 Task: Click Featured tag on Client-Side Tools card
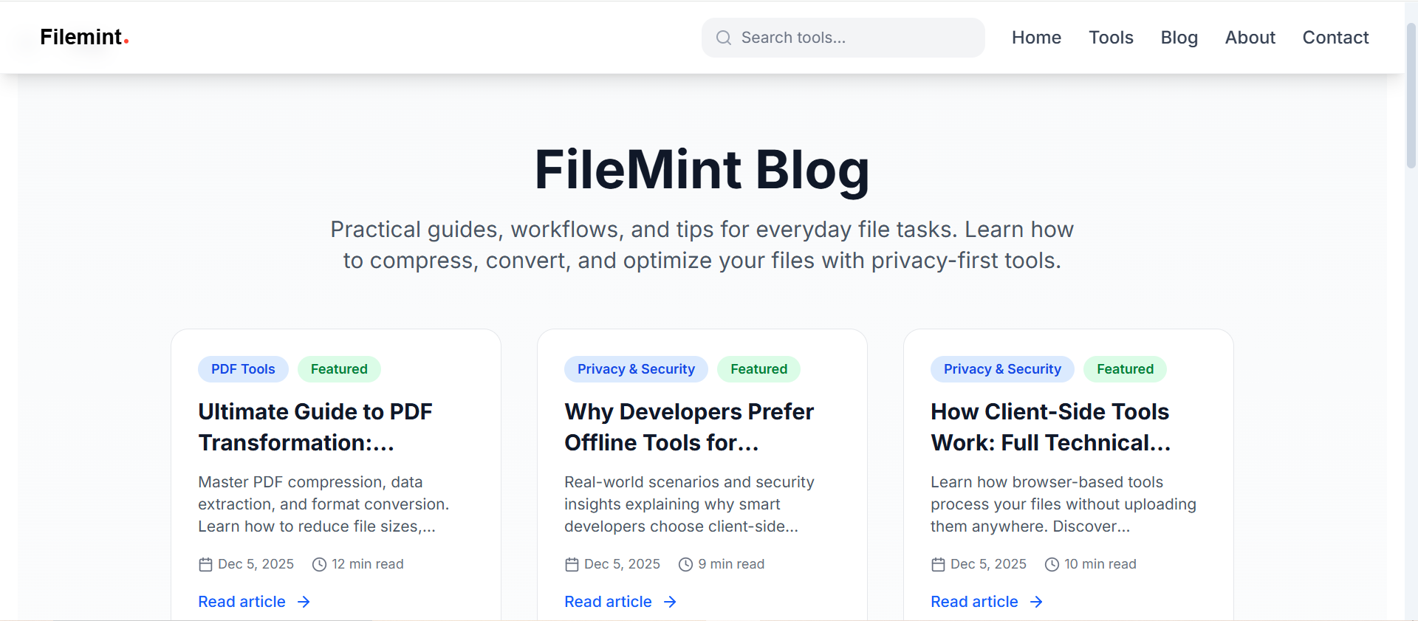(1125, 369)
